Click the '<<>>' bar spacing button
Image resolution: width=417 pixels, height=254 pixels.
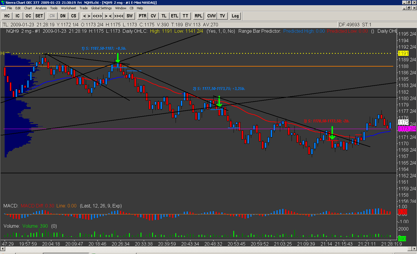click(x=97, y=16)
